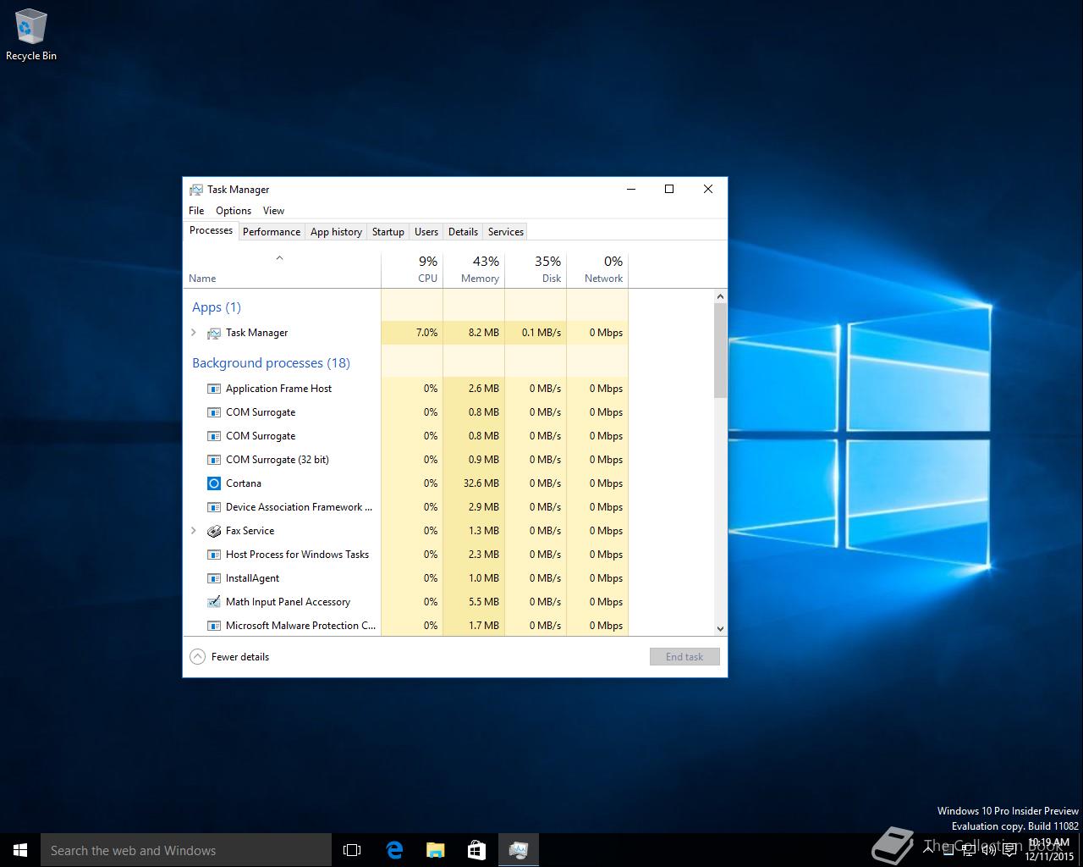Open File Explorer from the taskbar

pyautogui.click(x=435, y=850)
